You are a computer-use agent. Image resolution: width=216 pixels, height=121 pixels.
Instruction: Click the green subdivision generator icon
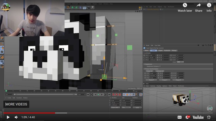coord(72,7)
